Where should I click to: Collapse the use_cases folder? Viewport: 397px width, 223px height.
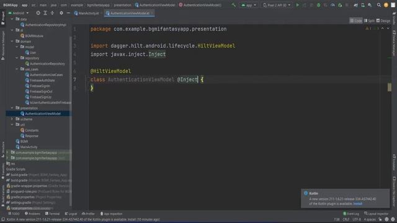pyautogui.click(x=17, y=69)
